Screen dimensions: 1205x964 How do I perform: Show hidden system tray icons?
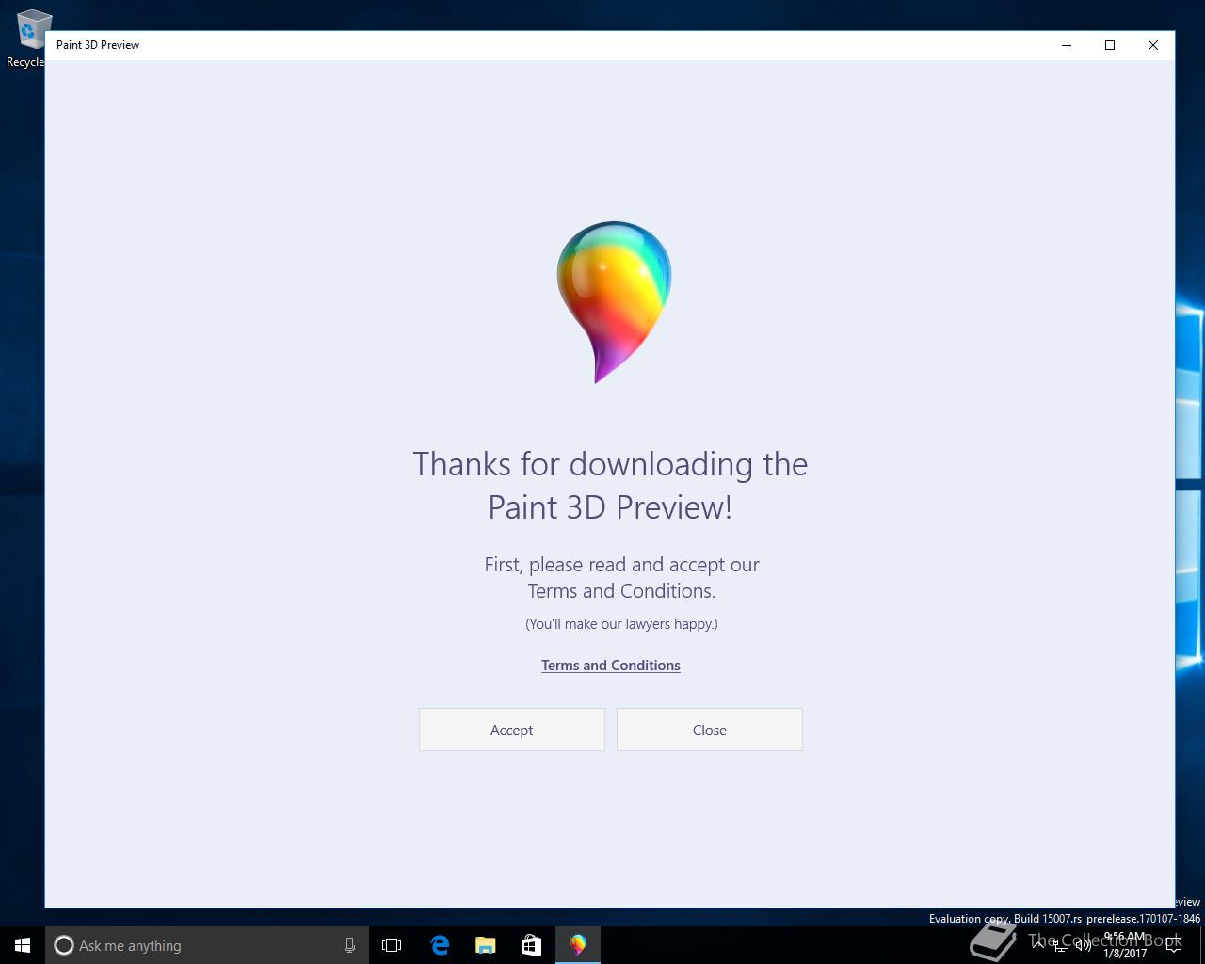[1038, 944]
